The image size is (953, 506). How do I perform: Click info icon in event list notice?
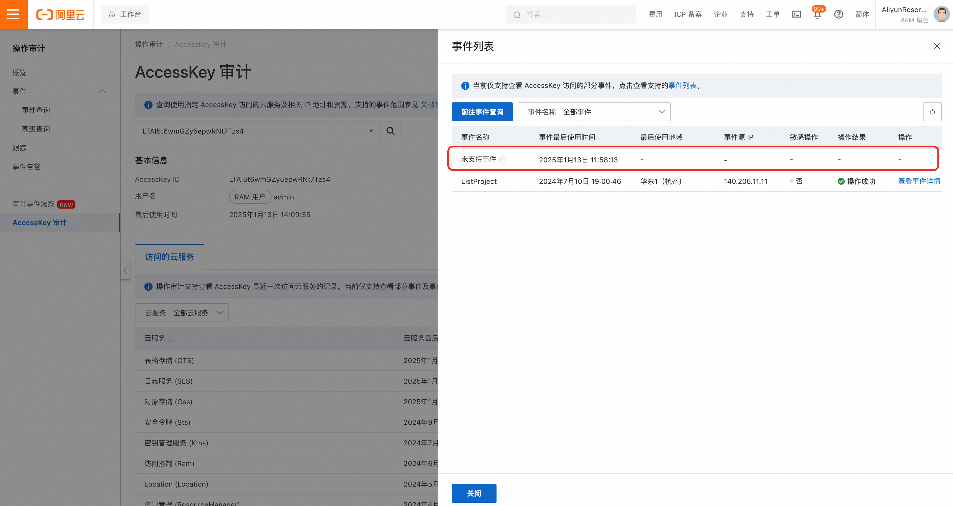click(465, 86)
